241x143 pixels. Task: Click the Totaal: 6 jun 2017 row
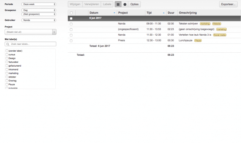click(154, 46)
